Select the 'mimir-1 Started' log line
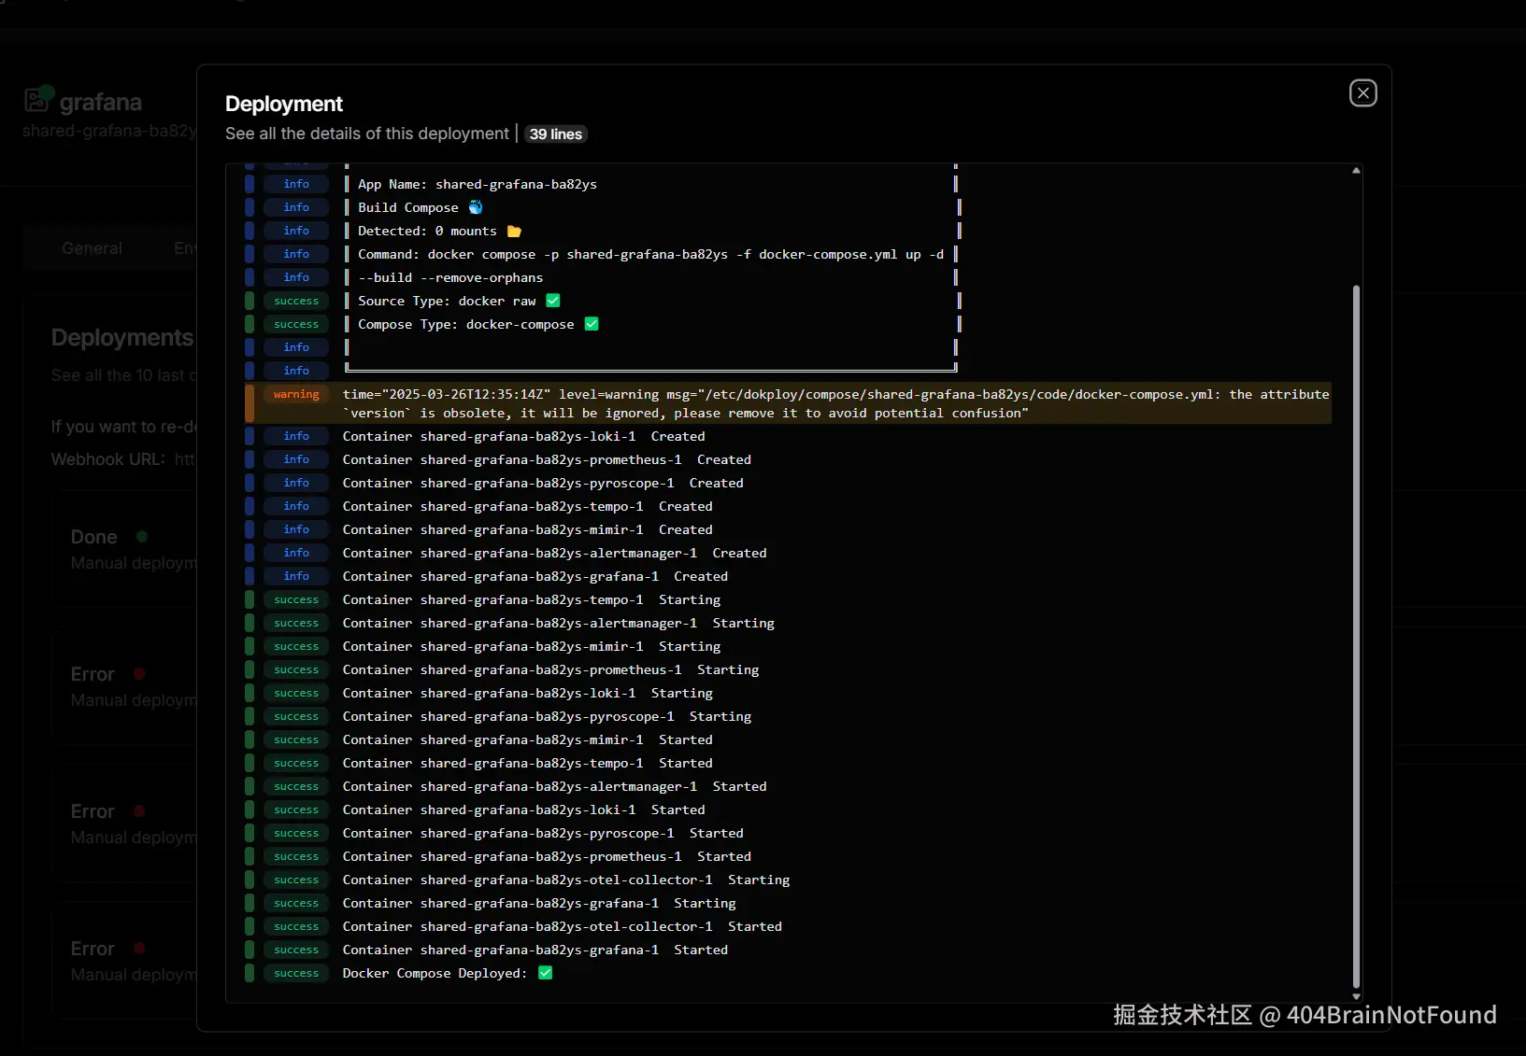Viewport: 1526px width, 1056px height. point(528,739)
